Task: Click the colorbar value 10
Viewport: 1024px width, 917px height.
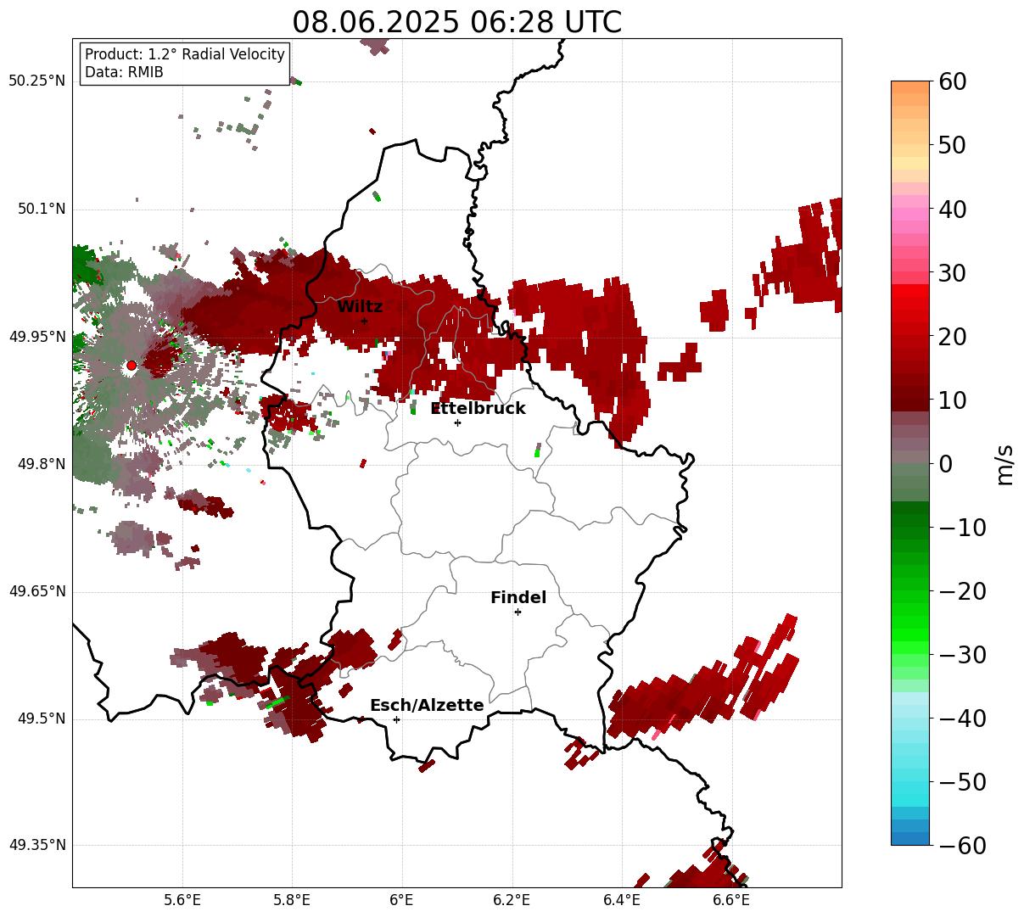Action: click(951, 400)
